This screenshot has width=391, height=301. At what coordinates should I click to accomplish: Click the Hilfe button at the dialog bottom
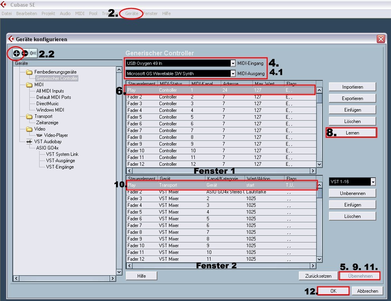141,276
